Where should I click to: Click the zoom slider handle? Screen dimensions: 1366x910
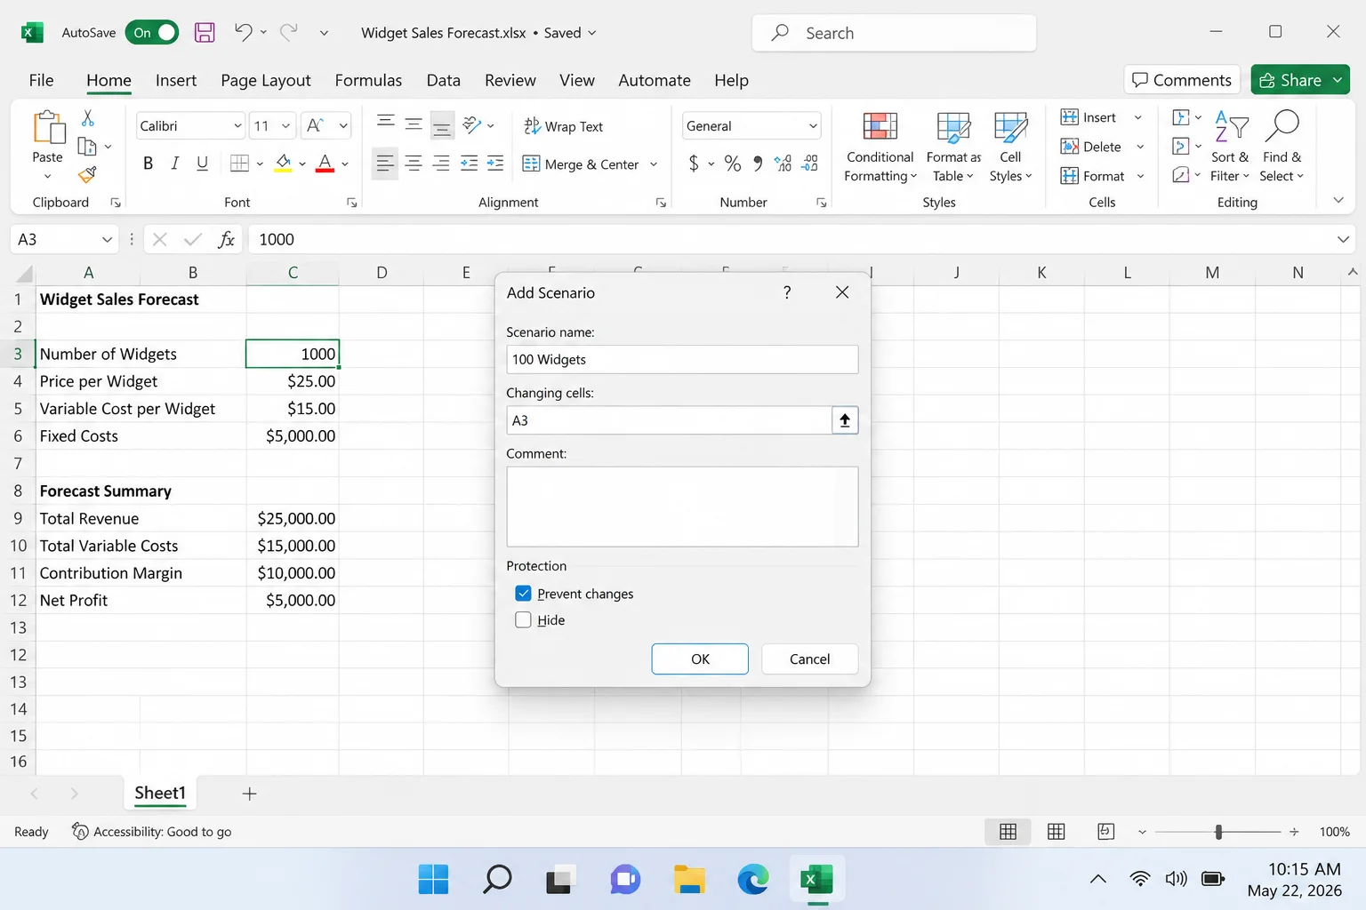click(1218, 832)
